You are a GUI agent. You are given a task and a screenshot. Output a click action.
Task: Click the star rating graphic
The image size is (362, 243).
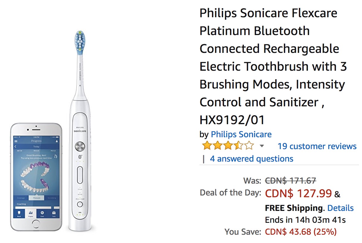(228, 146)
